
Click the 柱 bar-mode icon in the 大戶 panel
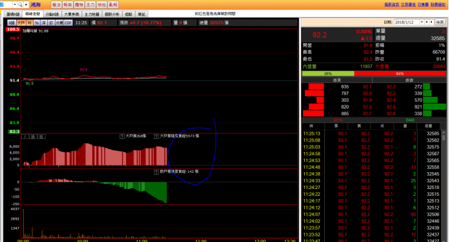41,137
